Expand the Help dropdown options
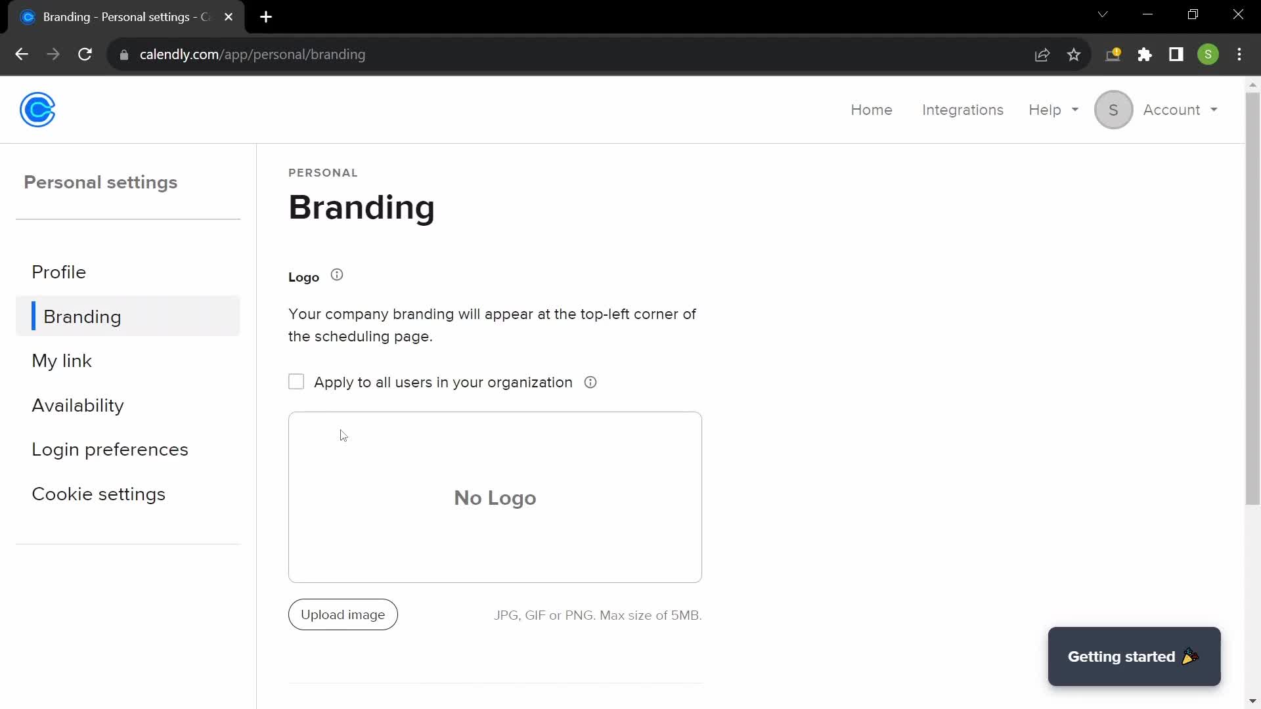Screen dimensions: 1261x709 pyautogui.click(x=1053, y=110)
